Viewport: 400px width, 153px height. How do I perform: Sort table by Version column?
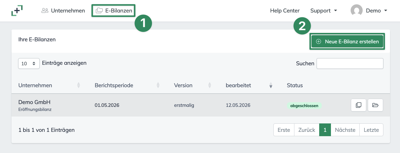[x=193, y=85]
